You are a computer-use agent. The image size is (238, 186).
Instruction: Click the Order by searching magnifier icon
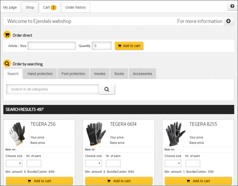(x=7, y=64)
